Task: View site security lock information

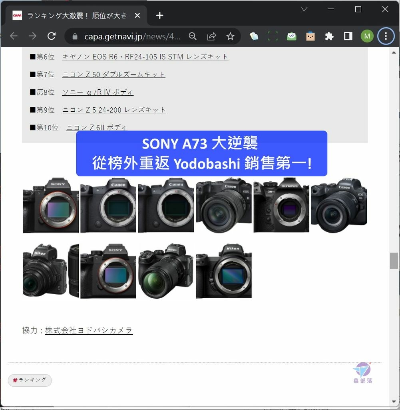Action: (x=75, y=36)
